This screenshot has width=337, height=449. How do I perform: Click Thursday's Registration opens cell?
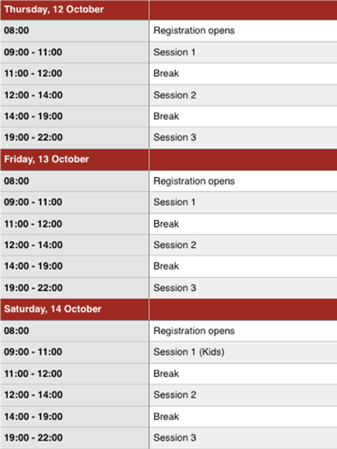(194, 31)
